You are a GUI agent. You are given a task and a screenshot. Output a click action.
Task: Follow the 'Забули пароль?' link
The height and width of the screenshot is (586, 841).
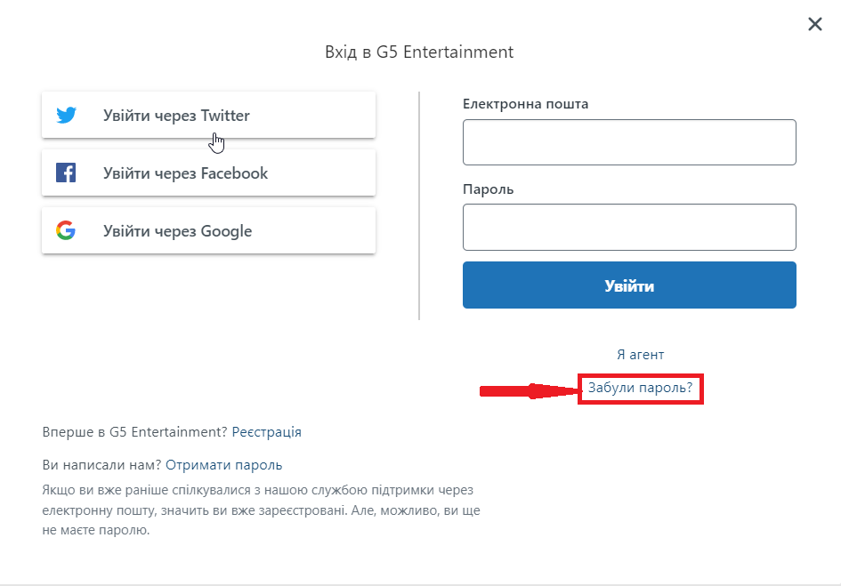click(x=641, y=388)
